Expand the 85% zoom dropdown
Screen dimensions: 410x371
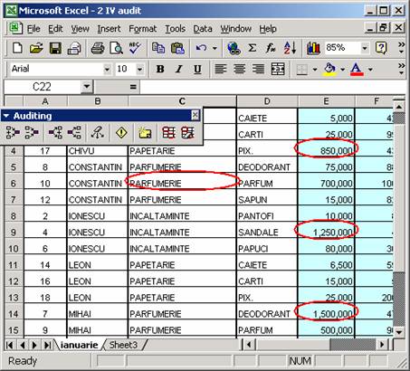(365, 48)
